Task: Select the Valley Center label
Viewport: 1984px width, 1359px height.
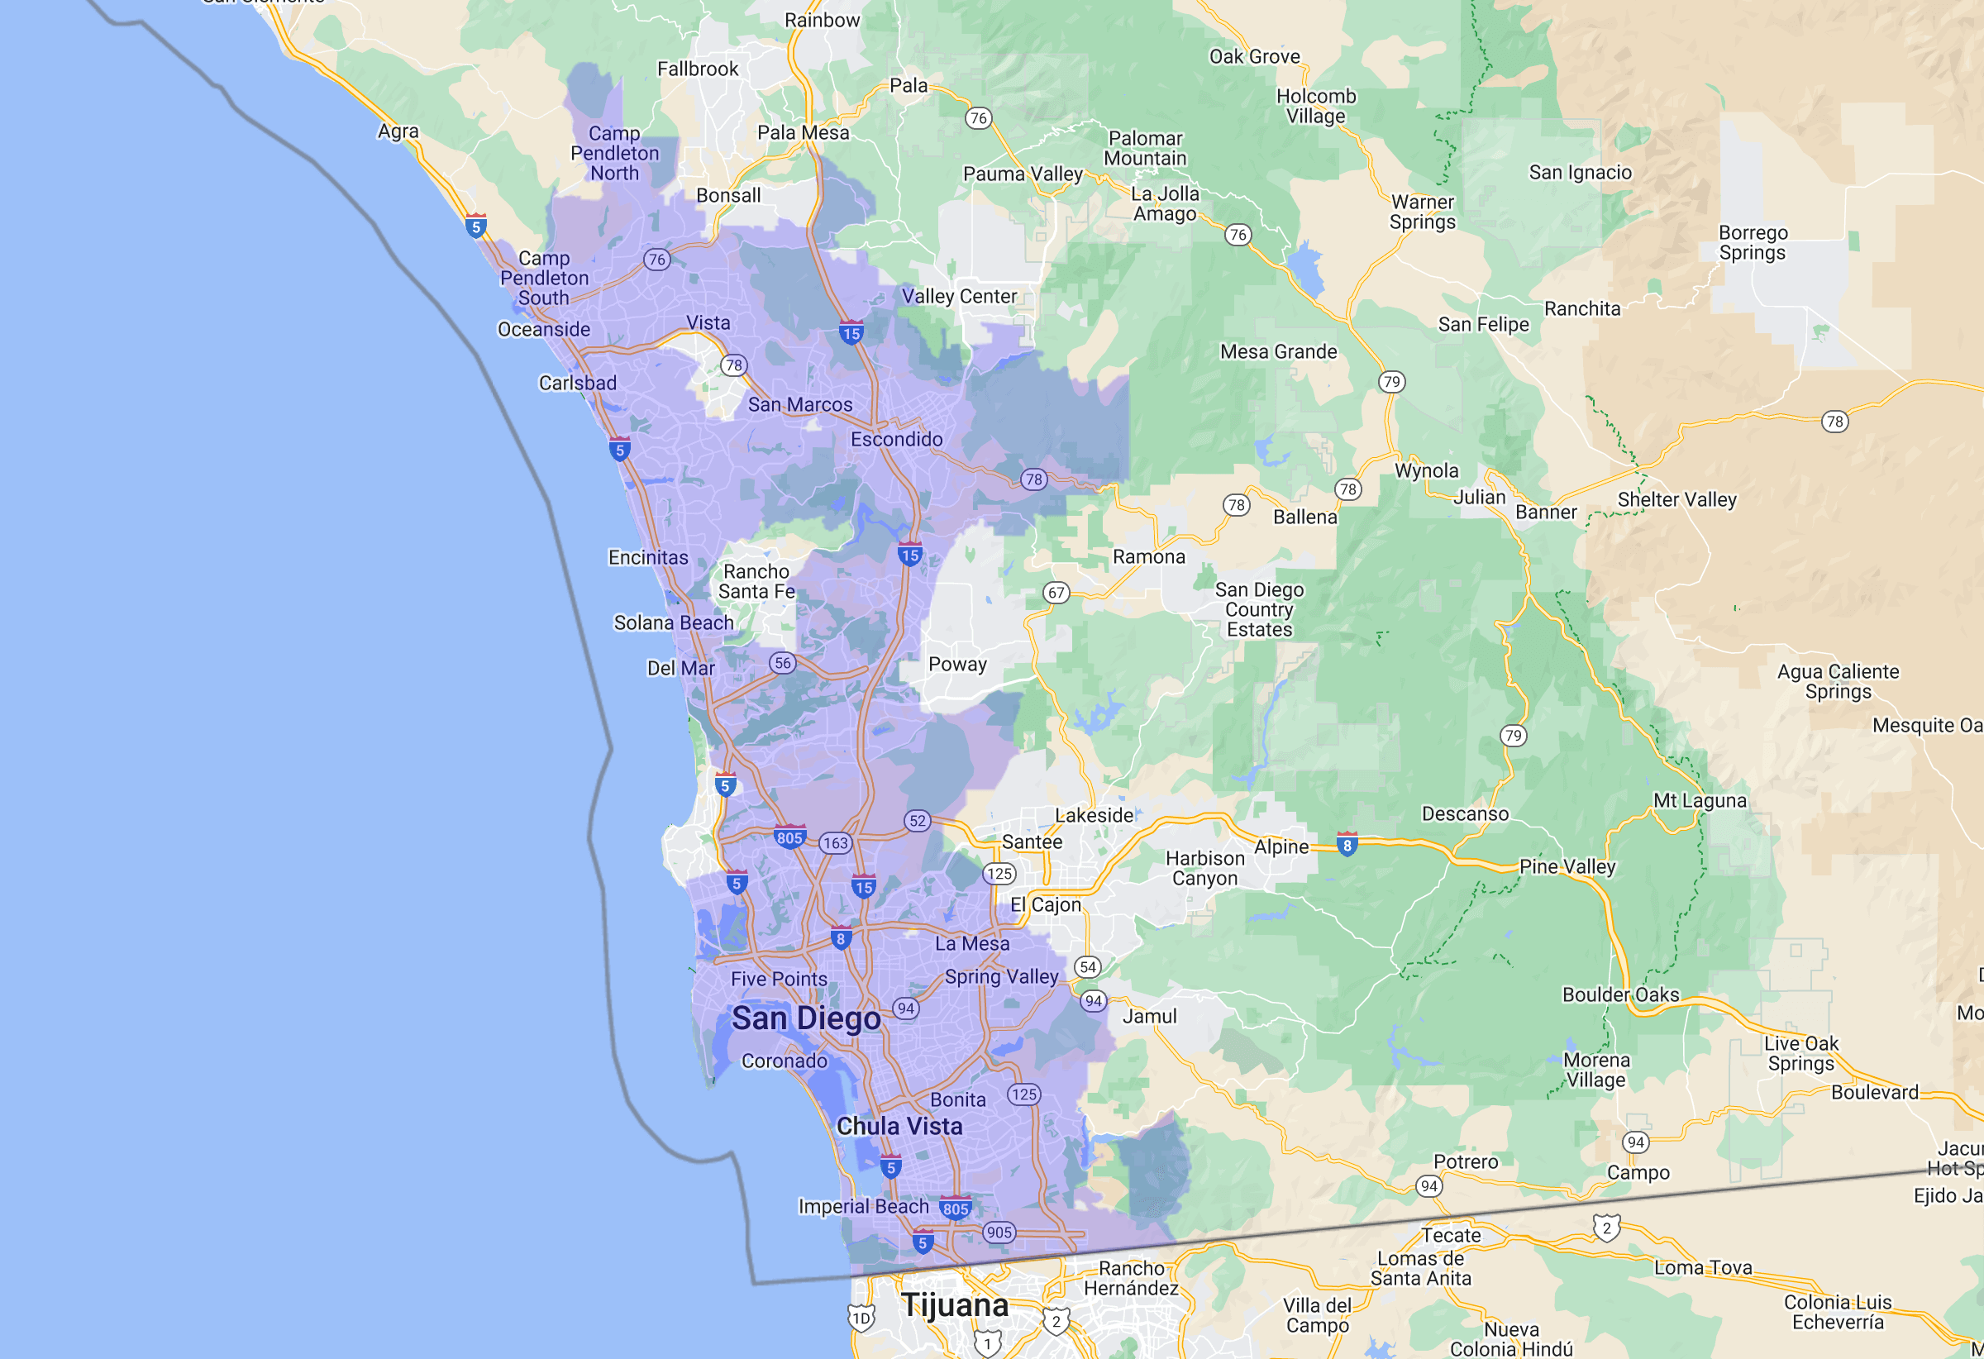Action: [x=959, y=295]
